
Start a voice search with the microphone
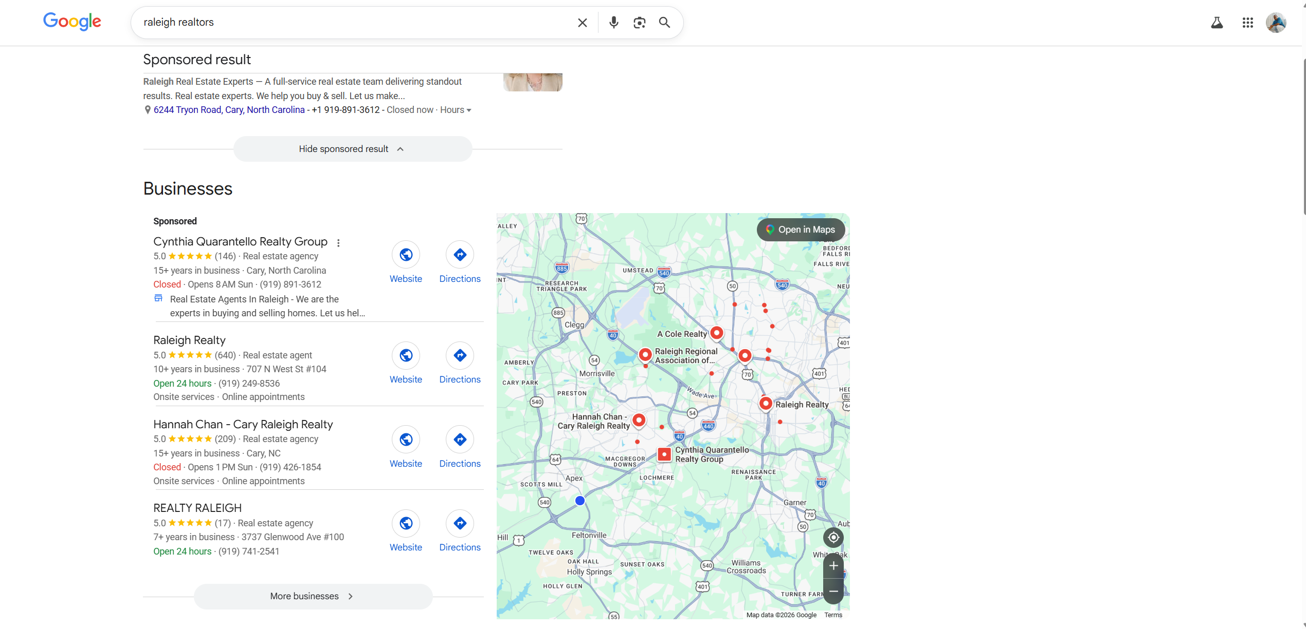[x=613, y=22]
